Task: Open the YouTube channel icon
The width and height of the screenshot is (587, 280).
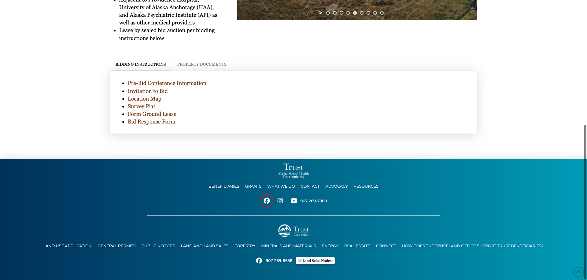Action: pos(294,201)
